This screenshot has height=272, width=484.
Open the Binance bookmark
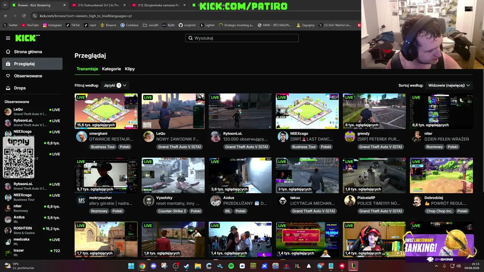108,25
